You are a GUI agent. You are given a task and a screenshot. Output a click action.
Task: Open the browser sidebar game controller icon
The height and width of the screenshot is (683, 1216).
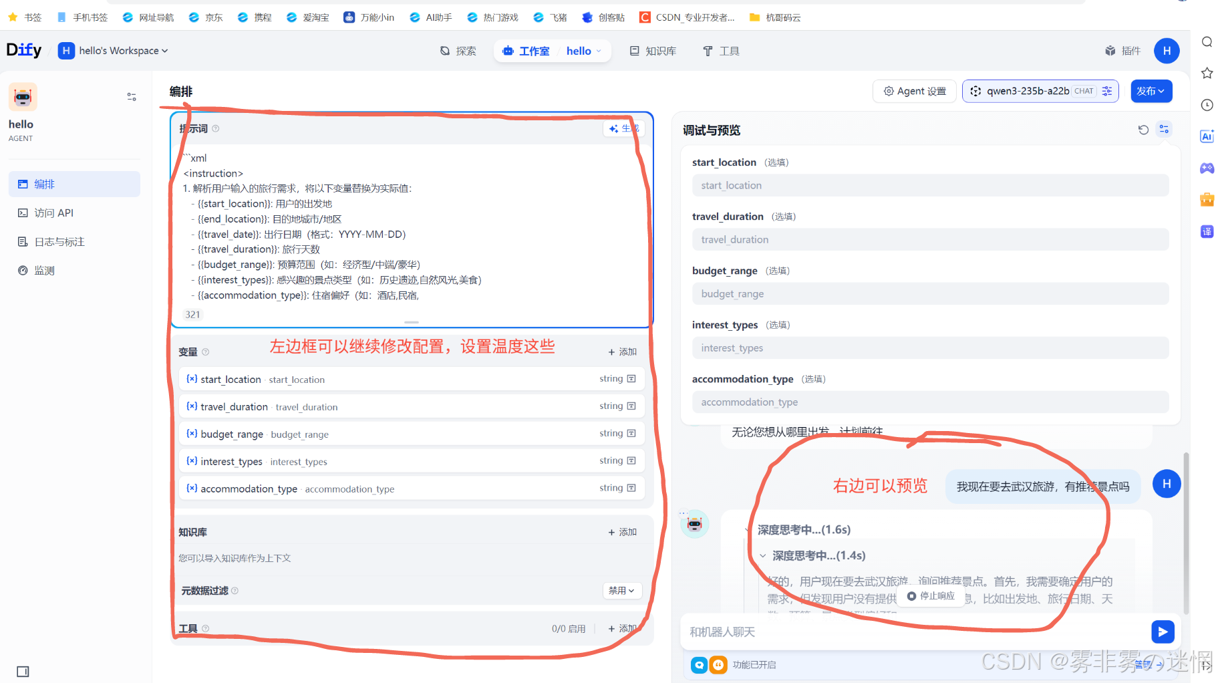[1207, 168]
